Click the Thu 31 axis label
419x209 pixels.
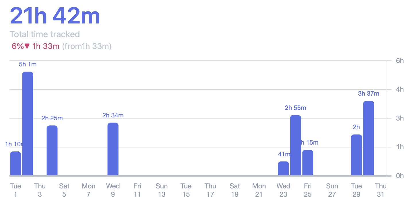point(381,190)
